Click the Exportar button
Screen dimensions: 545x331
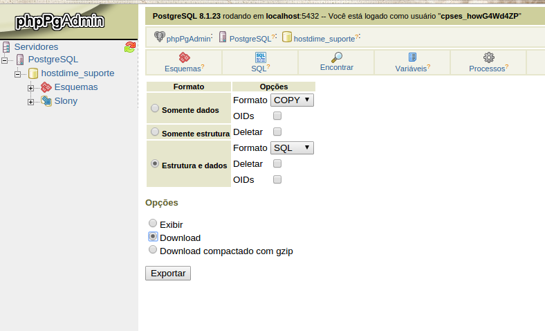click(x=168, y=274)
